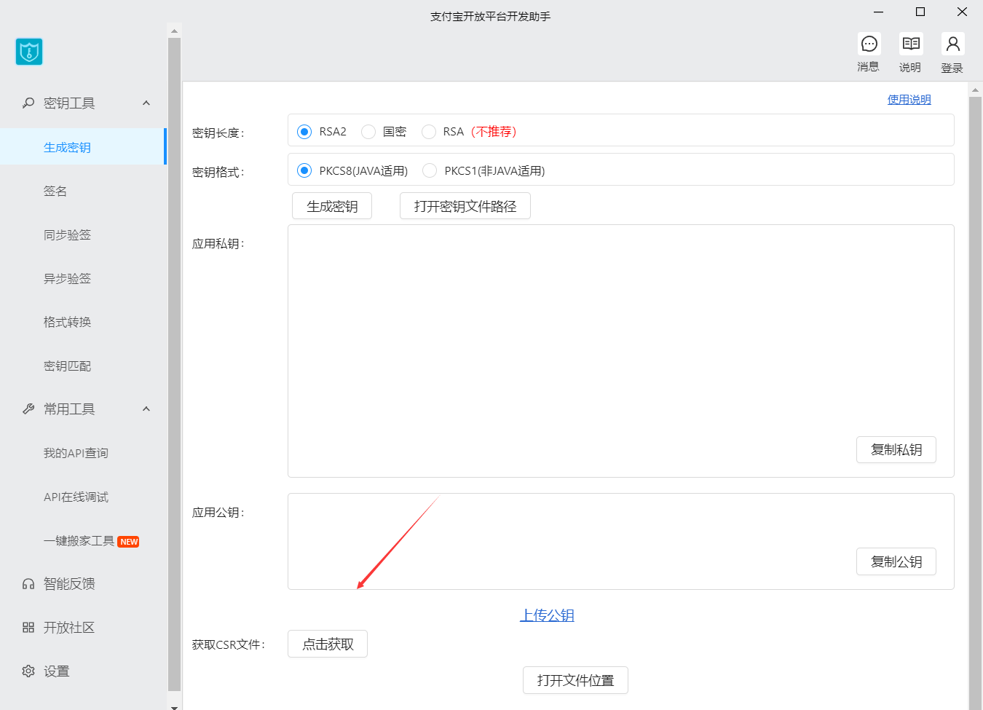The height and width of the screenshot is (710, 983).
Task: Click the NEW badge on 一键搬家工具
Action: tap(129, 542)
